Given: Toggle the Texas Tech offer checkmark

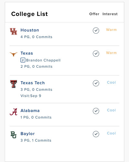Looking at the screenshot, I should [96, 83].
